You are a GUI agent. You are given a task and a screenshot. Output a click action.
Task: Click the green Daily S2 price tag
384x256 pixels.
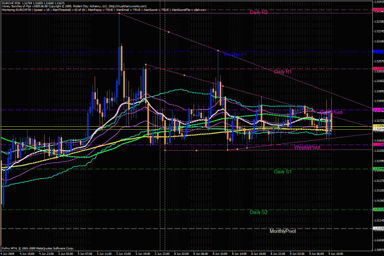pos(378,209)
